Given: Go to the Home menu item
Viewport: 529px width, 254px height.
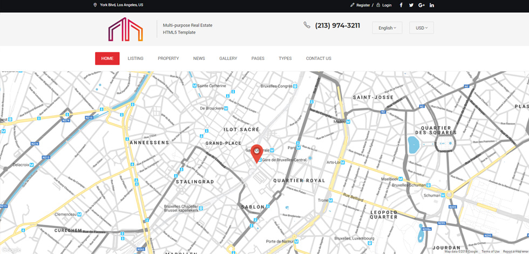Looking at the screenshot, I should point(107,58).
